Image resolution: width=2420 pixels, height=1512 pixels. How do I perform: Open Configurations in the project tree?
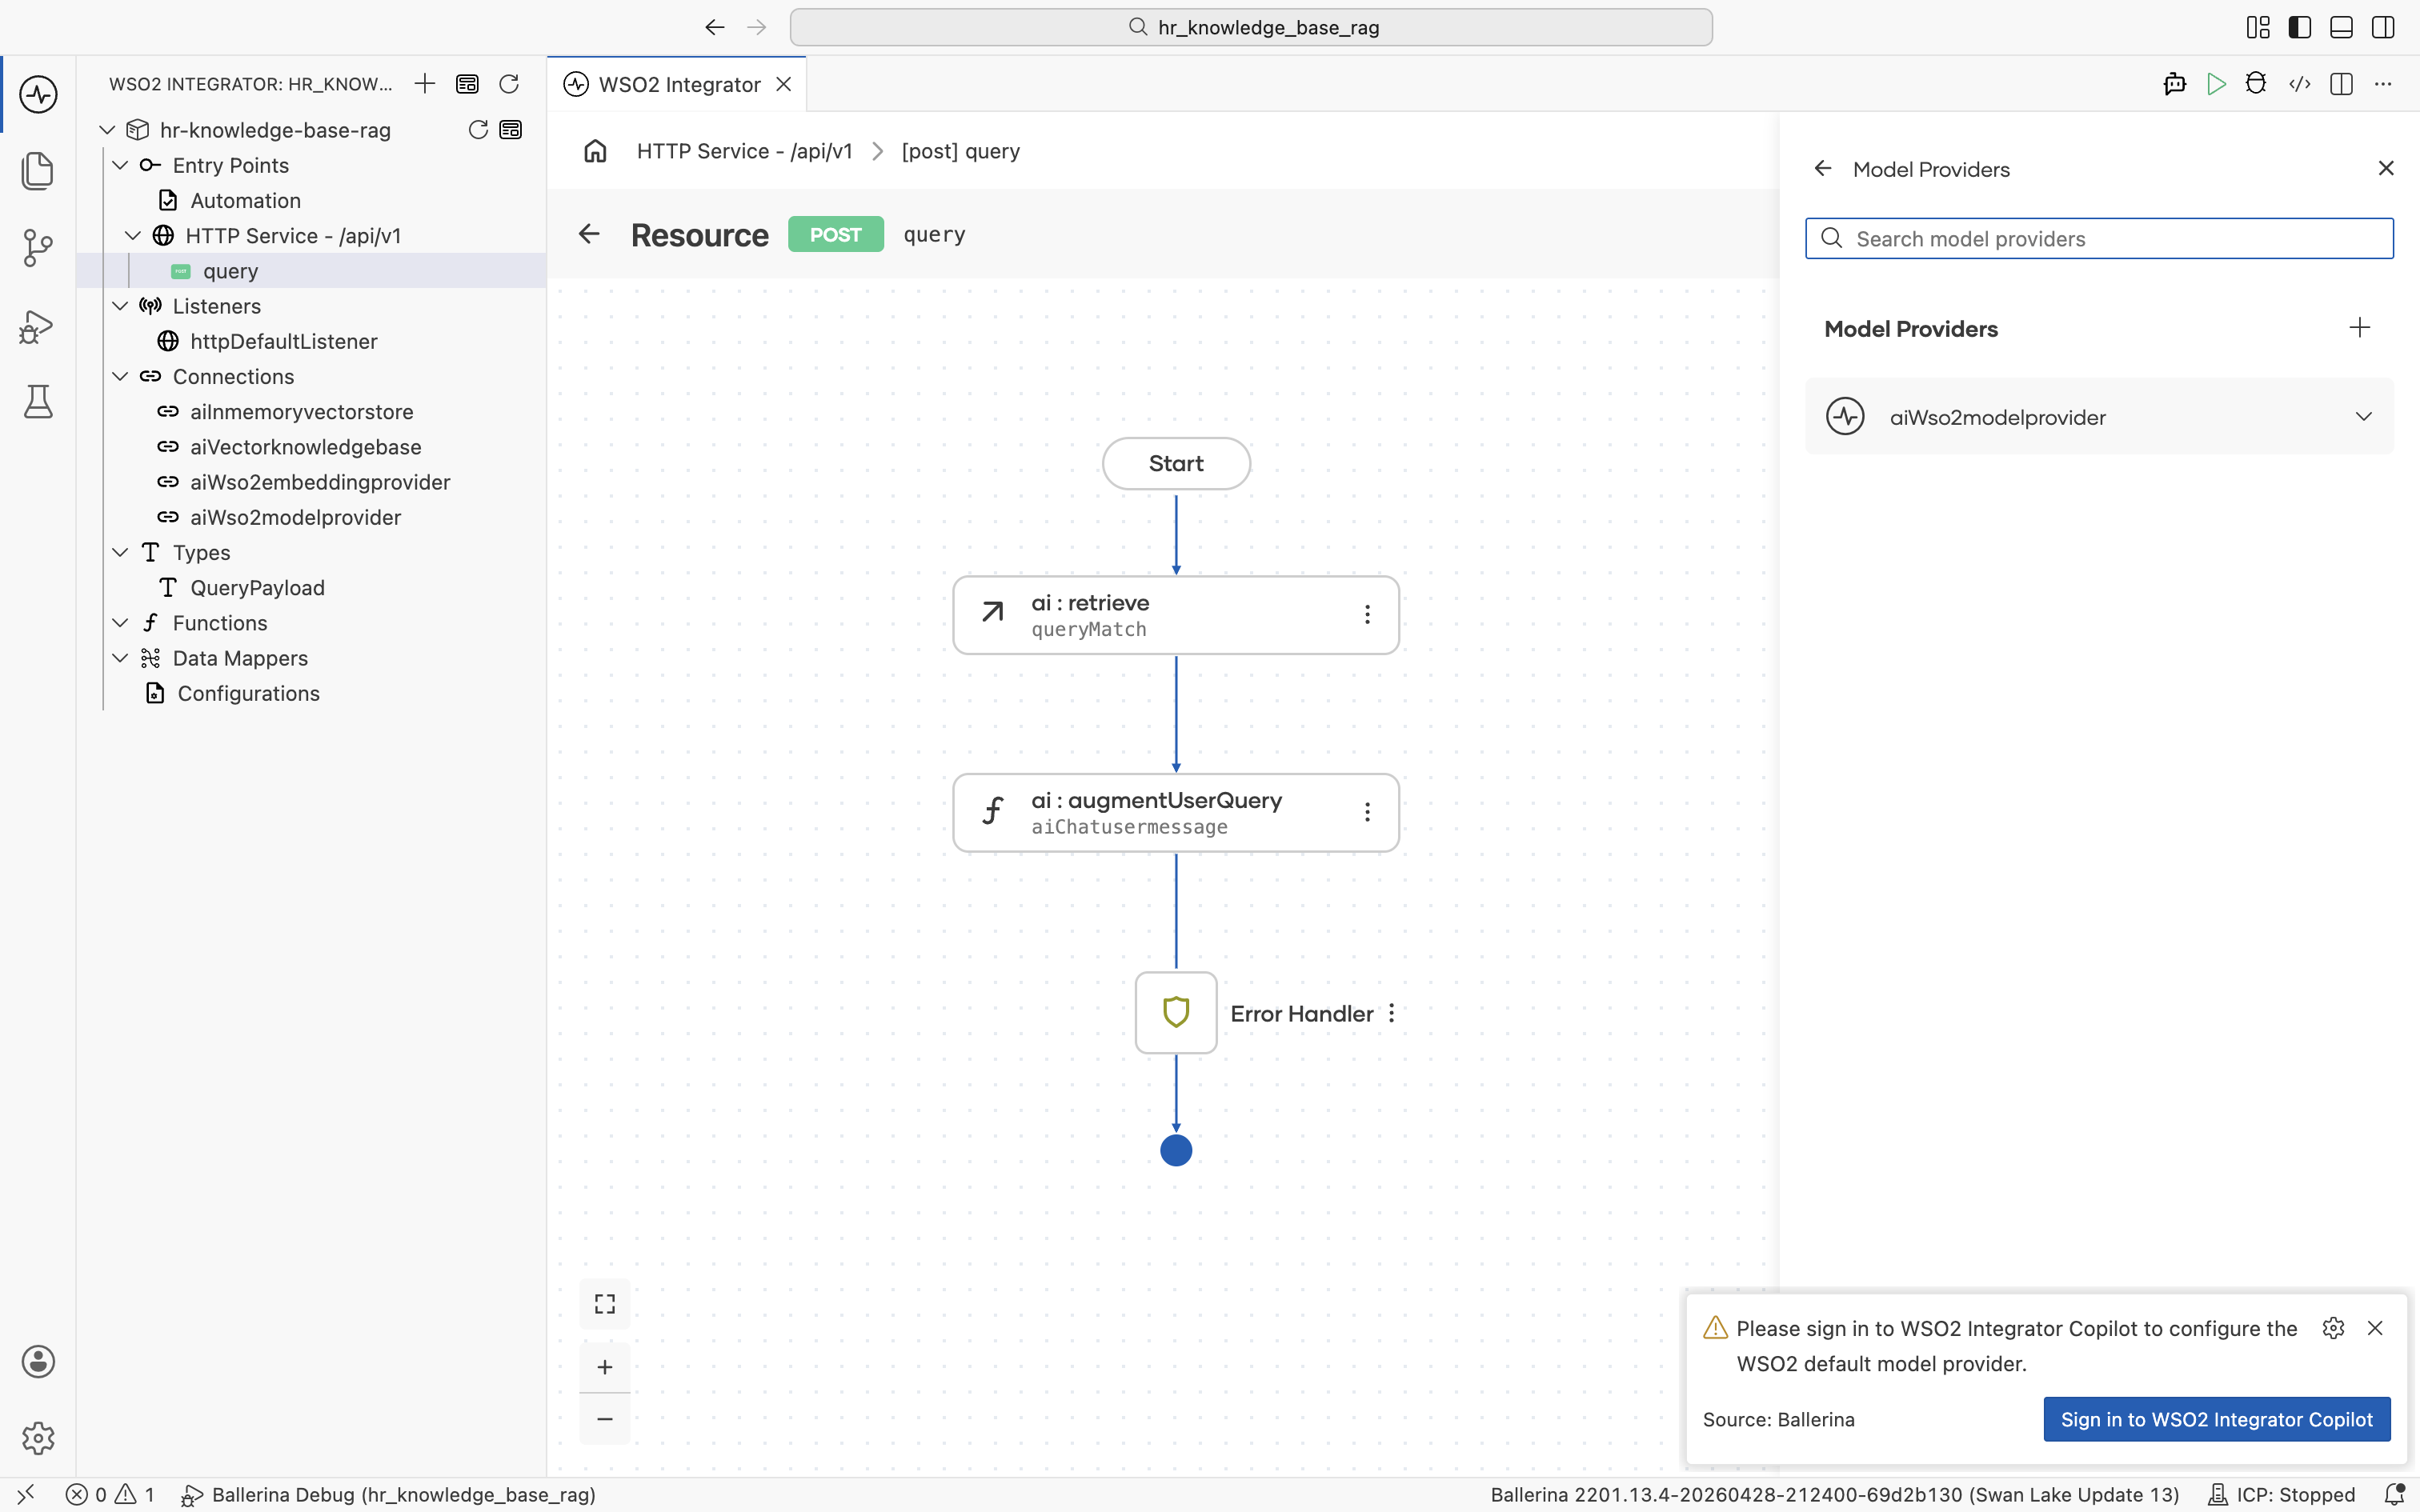pyautogui.click(x=249, y=693)
